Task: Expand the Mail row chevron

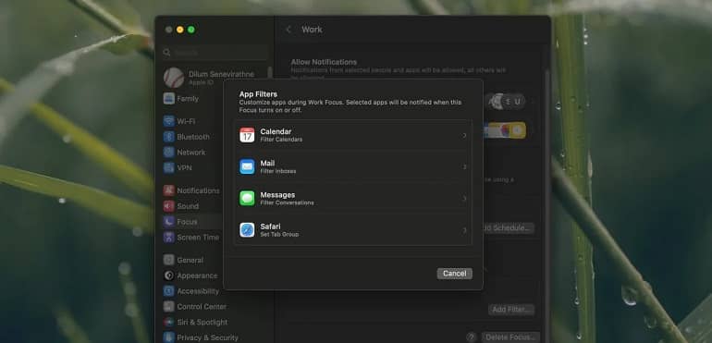Action: pos(464,166)
